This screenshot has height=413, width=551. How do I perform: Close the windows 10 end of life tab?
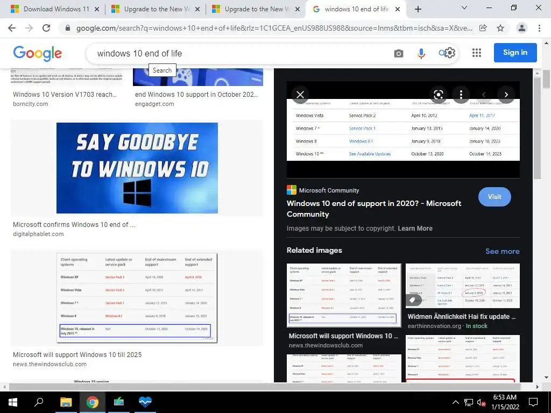coord(398,9)
